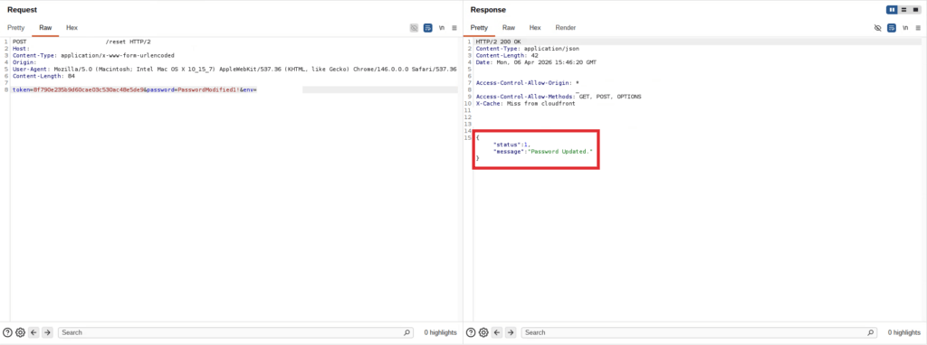Open search settings gear below Response panel
The image size is (927, 345).
[483, 332]
